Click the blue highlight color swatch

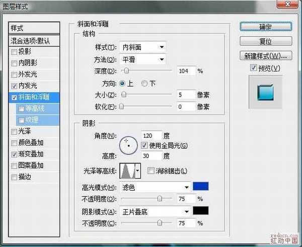tap(200, 187)
